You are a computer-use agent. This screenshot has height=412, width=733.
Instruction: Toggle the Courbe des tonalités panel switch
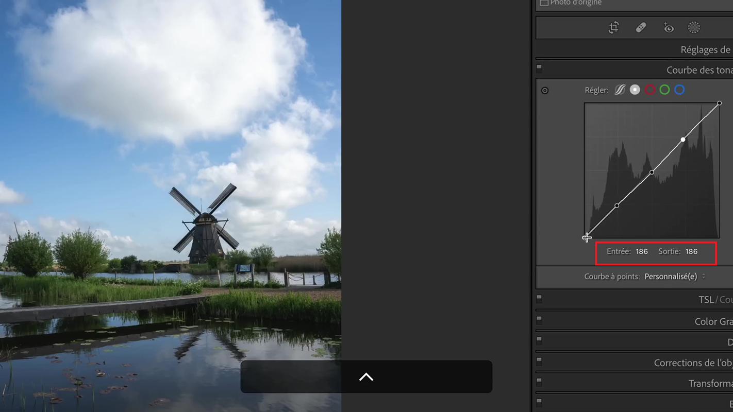point(539,67)
